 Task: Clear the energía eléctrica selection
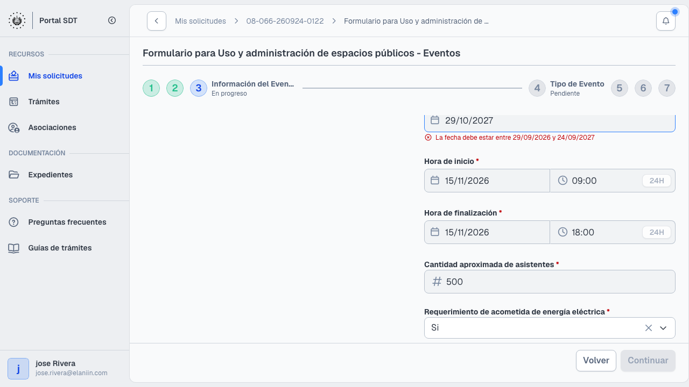(x=649, y=328)
